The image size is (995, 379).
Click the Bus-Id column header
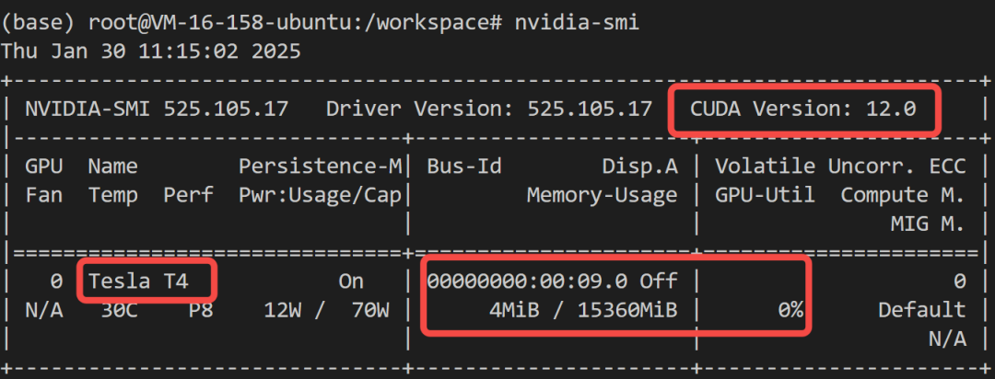[463, 167]
